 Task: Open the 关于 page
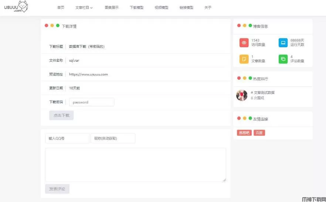(208, 7)
